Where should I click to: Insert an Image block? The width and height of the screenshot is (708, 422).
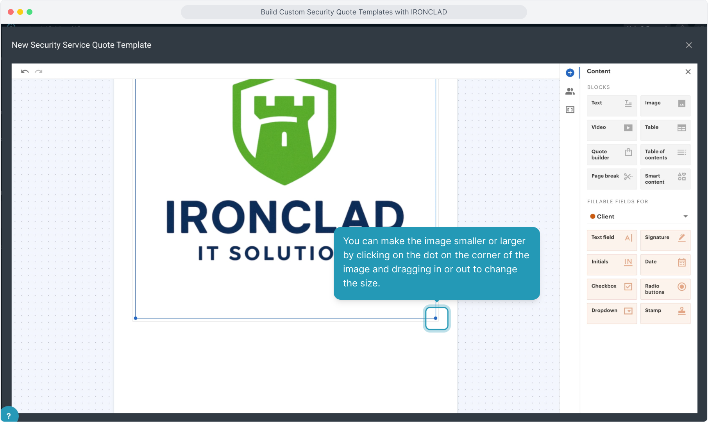click(x=665, y=105)
